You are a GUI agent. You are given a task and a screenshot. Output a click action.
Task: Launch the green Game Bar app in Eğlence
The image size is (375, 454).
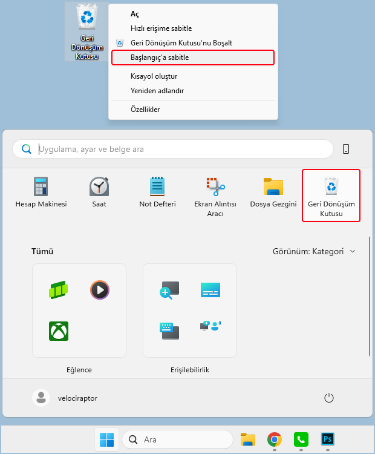pos(59,290)
